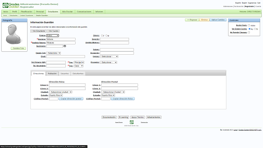
Task: Open the Informes menu tab
Action: [99, 12]
